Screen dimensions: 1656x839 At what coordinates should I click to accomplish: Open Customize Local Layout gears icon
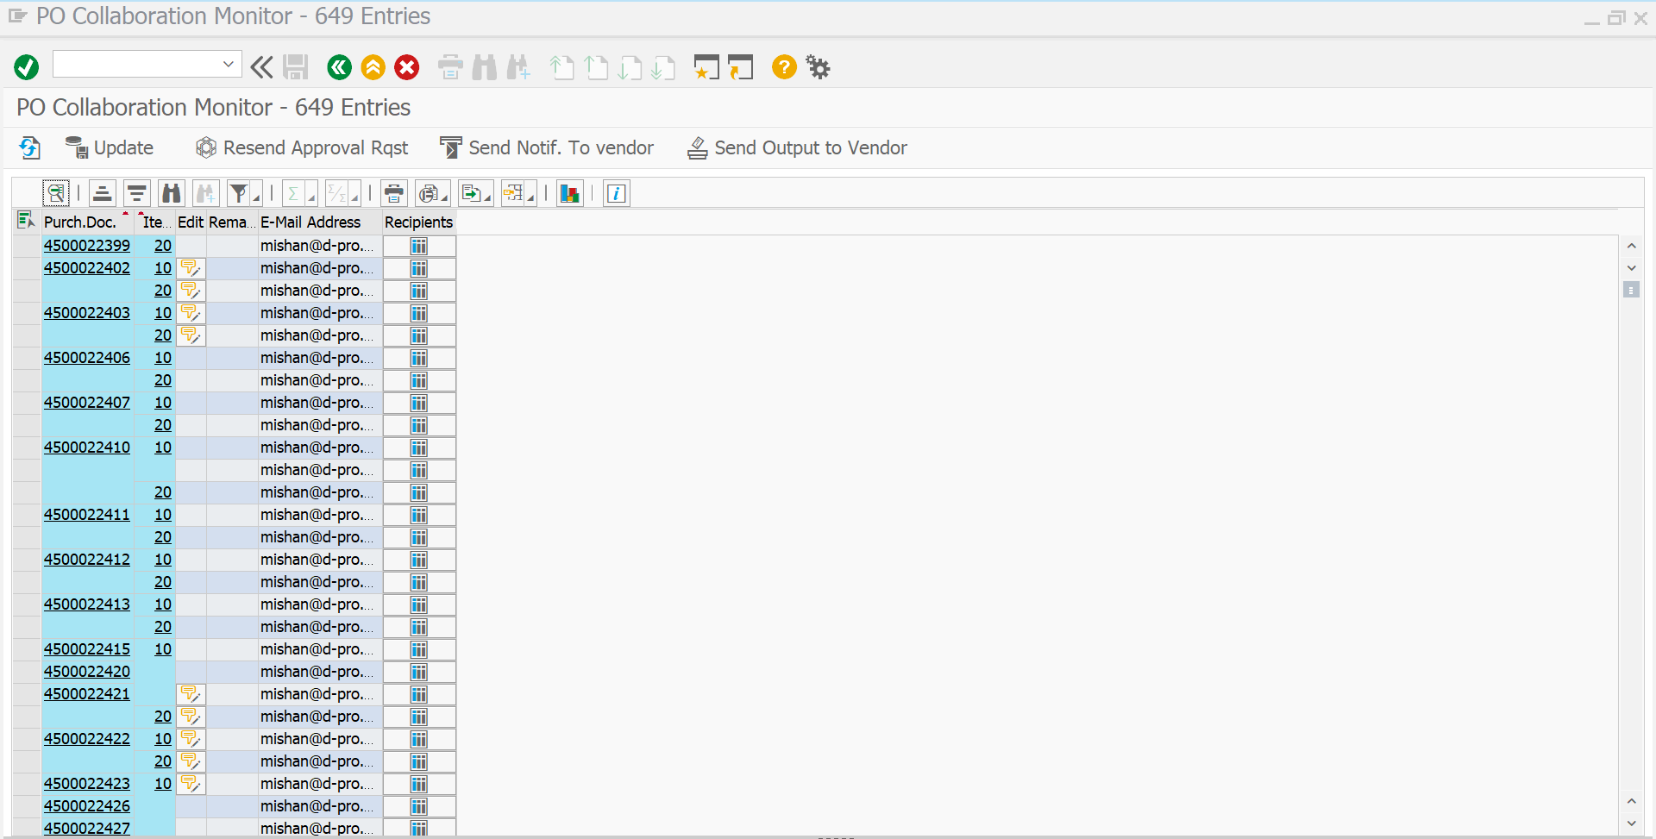(818, 67)
